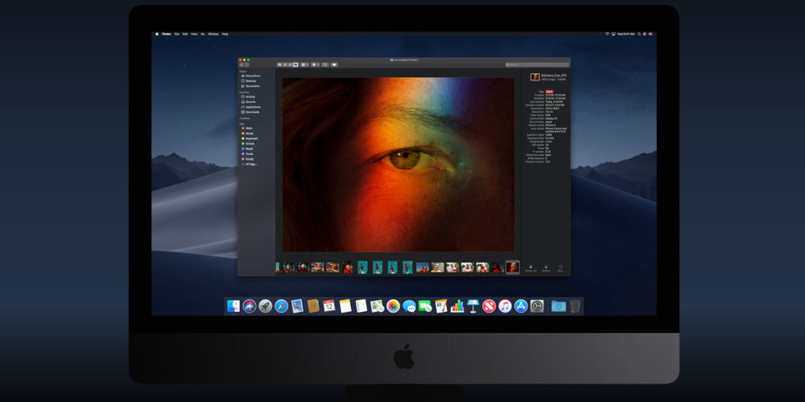Select the red Work tag
This screenshot has height=402, width=805.
pos(247,128)
